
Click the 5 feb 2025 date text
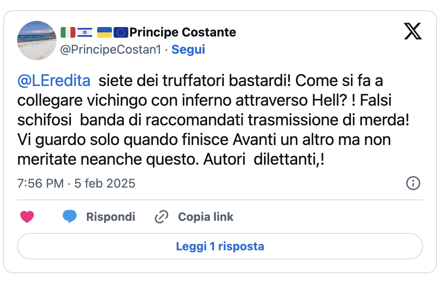105,184
